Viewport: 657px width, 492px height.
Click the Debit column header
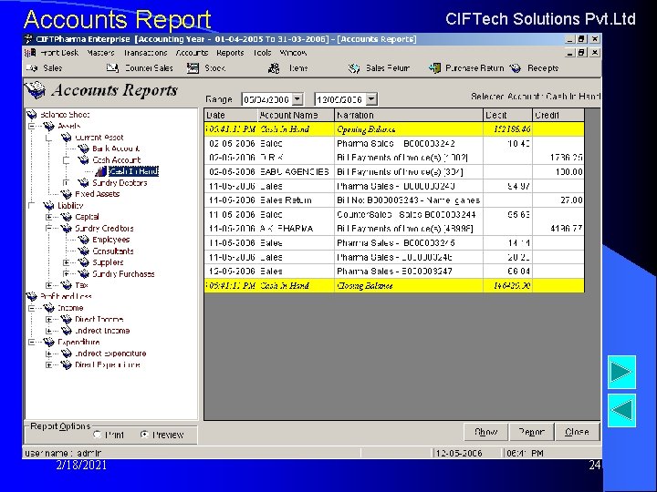(x=507, y=115)
